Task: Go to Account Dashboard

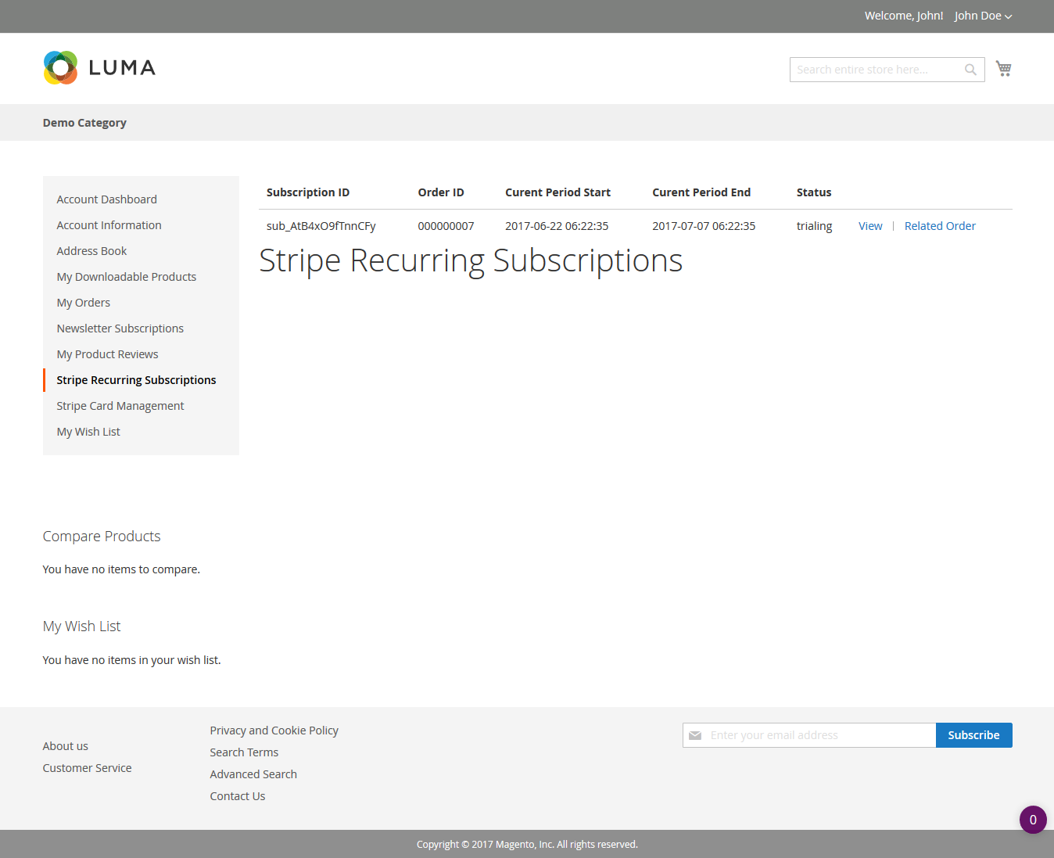Action: [107, 199]
